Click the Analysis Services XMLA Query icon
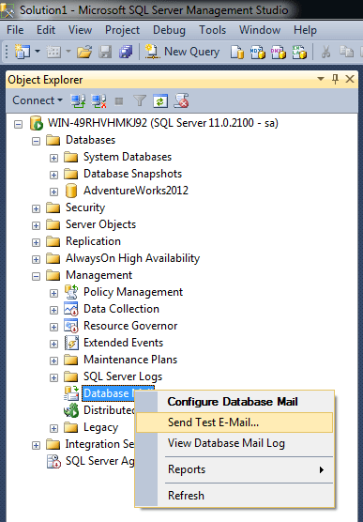The image size is (363, 522). [299, 53]
